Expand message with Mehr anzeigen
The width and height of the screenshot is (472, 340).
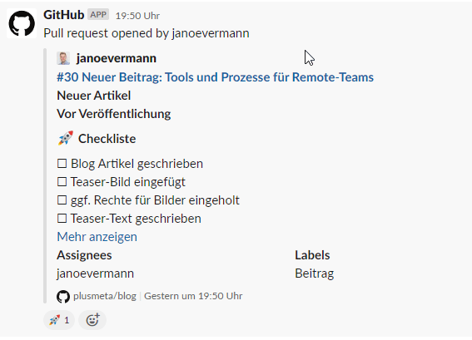(x=97, y=237)
